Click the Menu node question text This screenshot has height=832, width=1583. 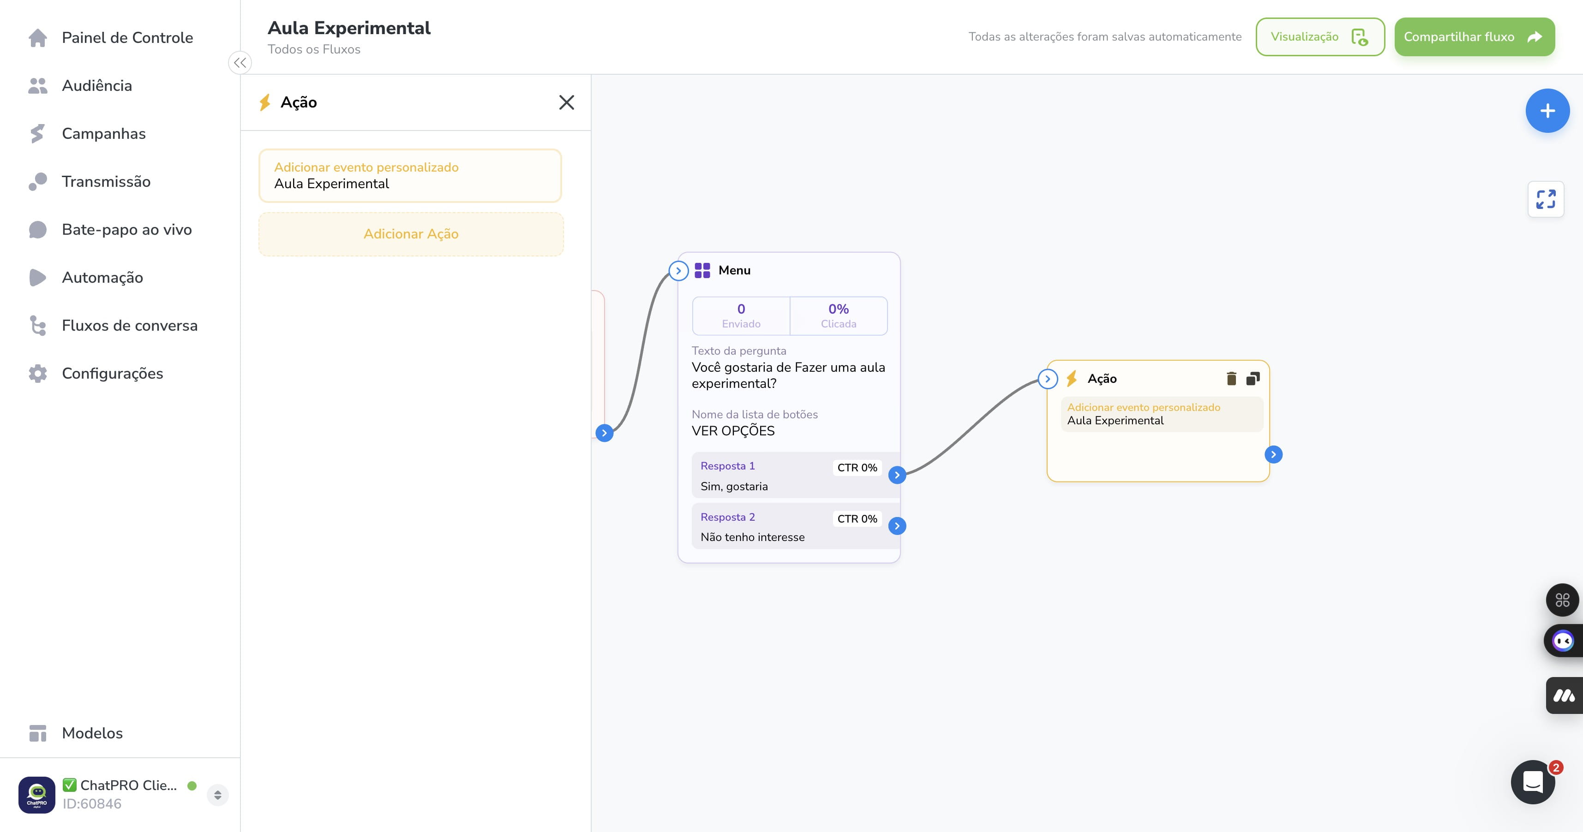coord(788,375)
